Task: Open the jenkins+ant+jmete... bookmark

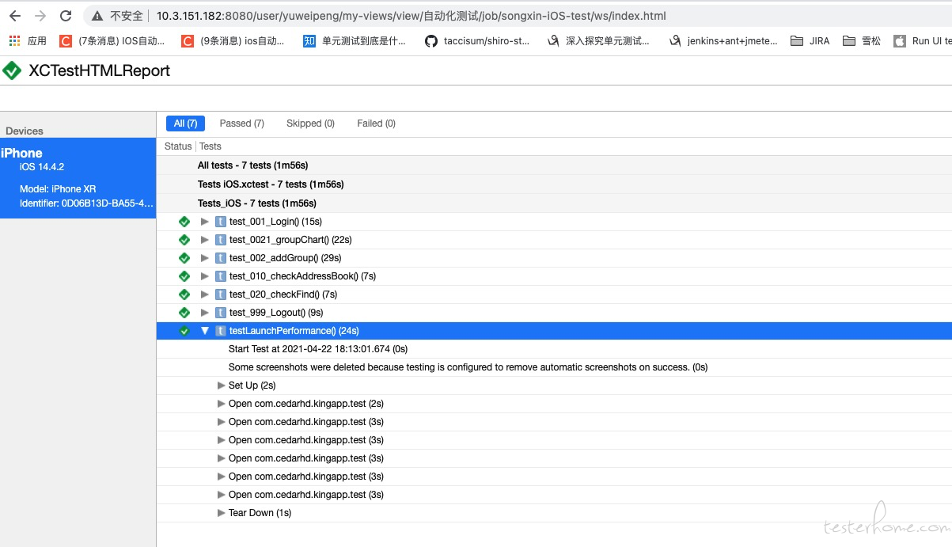Action: (723, 40)
